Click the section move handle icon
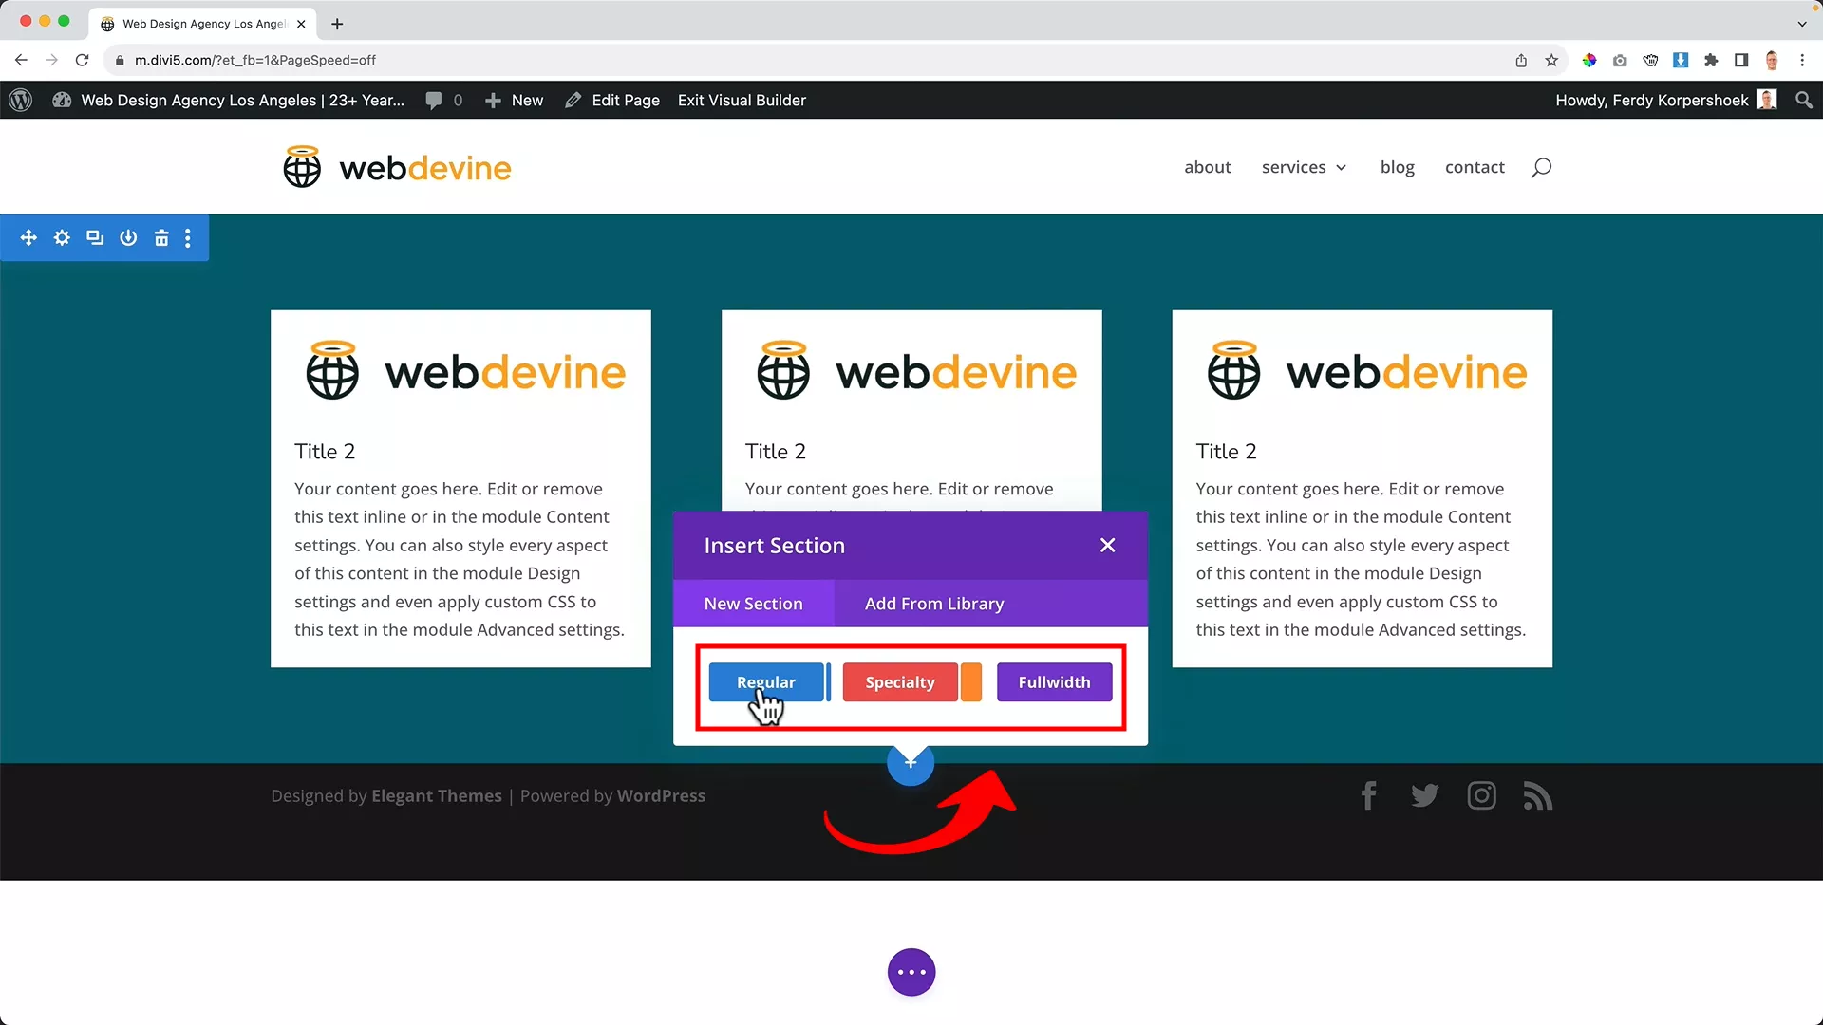This screenshot has height=1025, width=1823. [28, 237]
